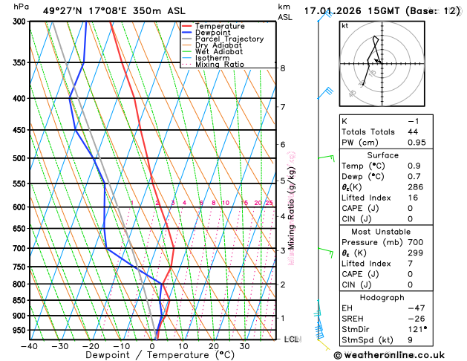The height and width of the screenshot is (361, 467).
Task: Click the hodograph kt label
Action: (x=345, y=26)
